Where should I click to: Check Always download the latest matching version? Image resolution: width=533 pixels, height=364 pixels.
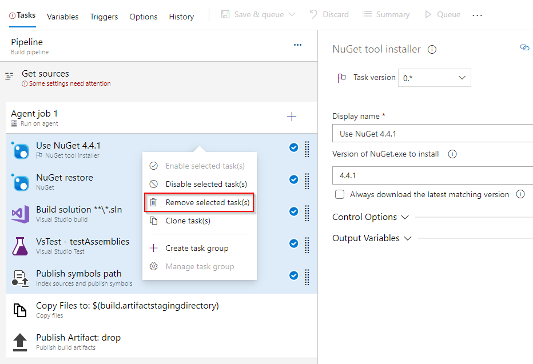[x=340, y=194]
